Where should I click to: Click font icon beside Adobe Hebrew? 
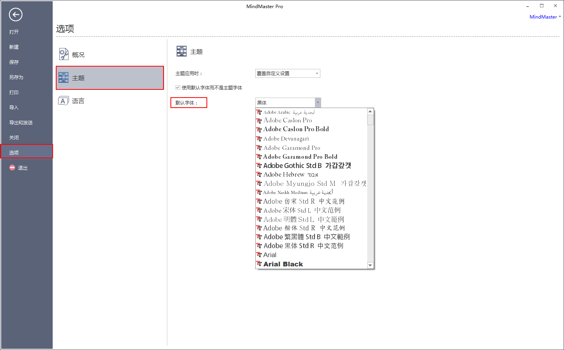click(259, 174)
